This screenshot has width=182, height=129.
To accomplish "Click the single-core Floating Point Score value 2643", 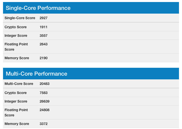I will (44, 44).
